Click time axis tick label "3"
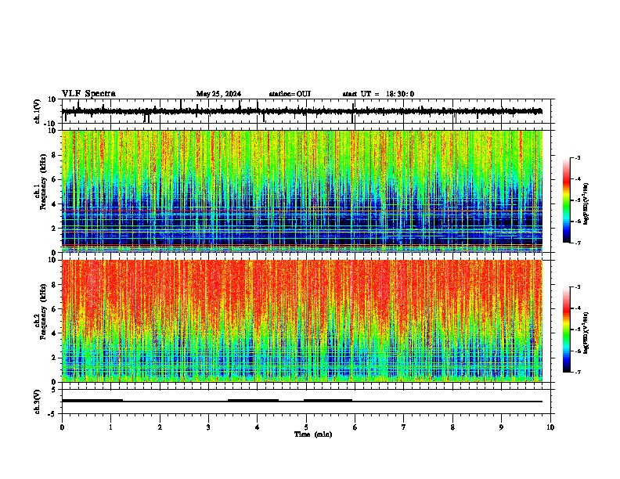The height and width of the screenshot is (479, 620). pyautogui.click(x=208, y=427)
